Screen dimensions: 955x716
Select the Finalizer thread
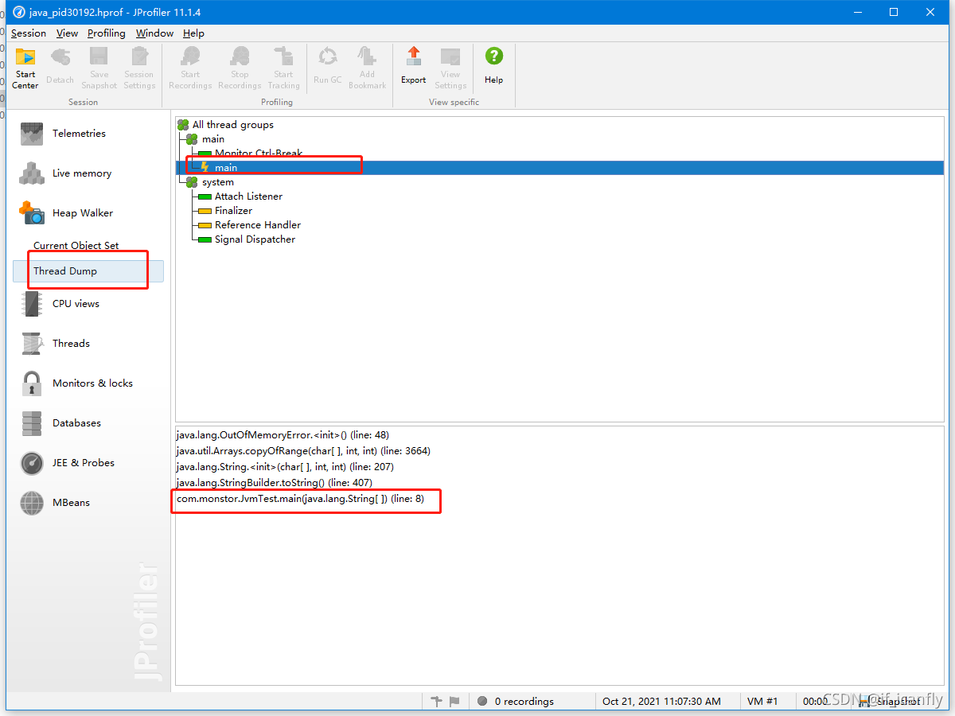233,211
